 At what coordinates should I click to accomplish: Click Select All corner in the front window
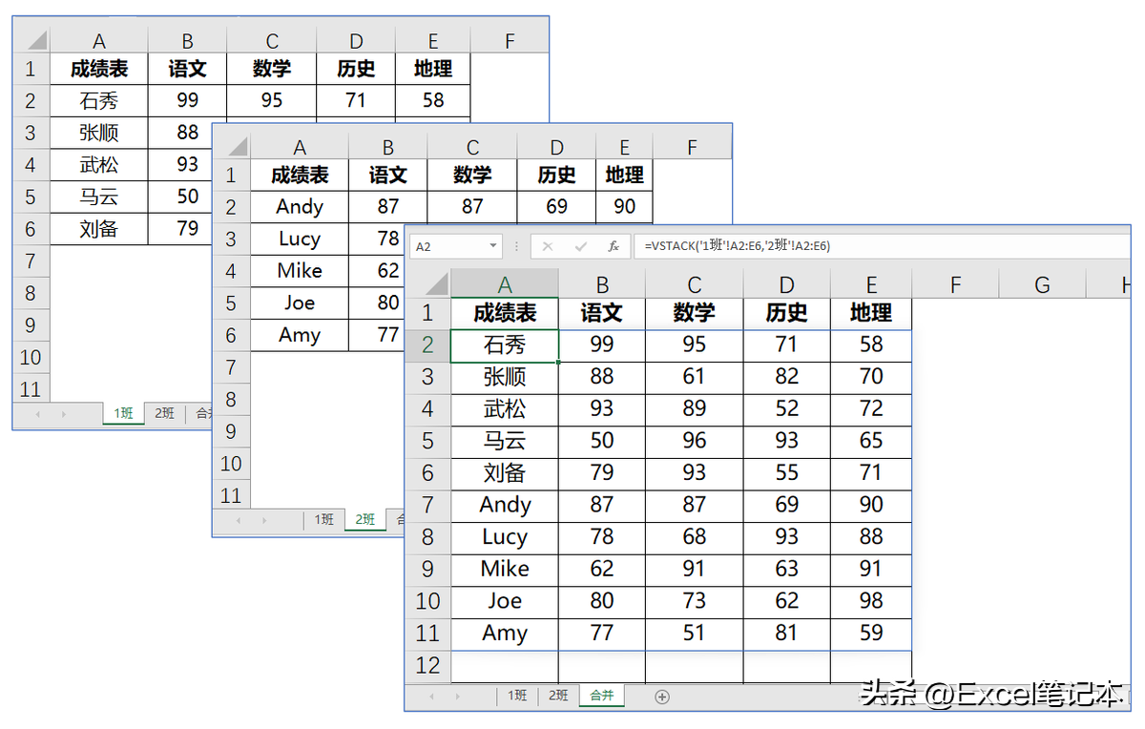[x=427, y=283]
